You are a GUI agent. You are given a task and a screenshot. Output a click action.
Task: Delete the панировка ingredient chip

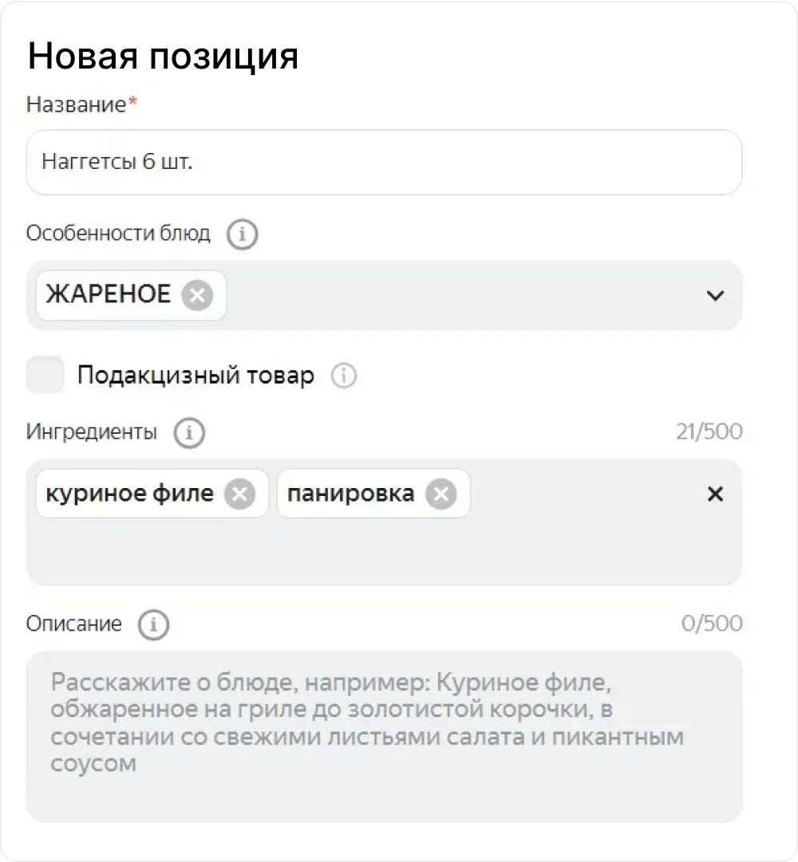pos(440,494)
